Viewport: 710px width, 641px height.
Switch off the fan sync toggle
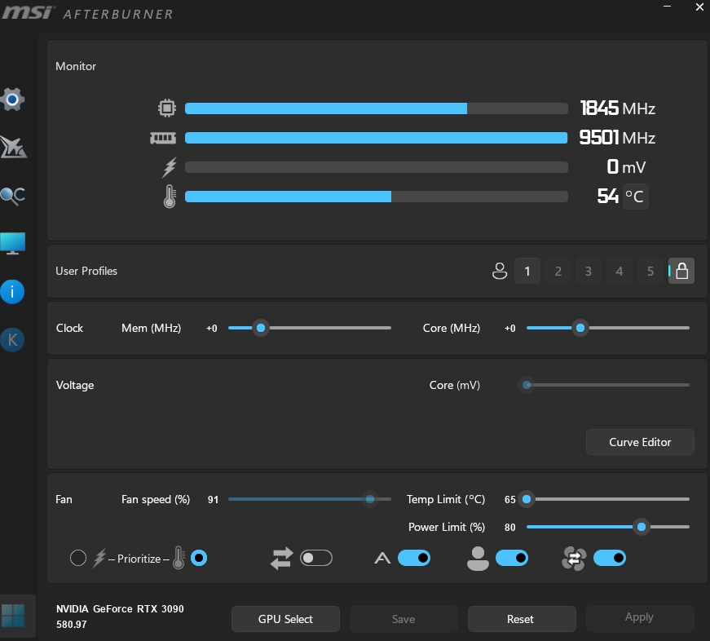[610, 558]
